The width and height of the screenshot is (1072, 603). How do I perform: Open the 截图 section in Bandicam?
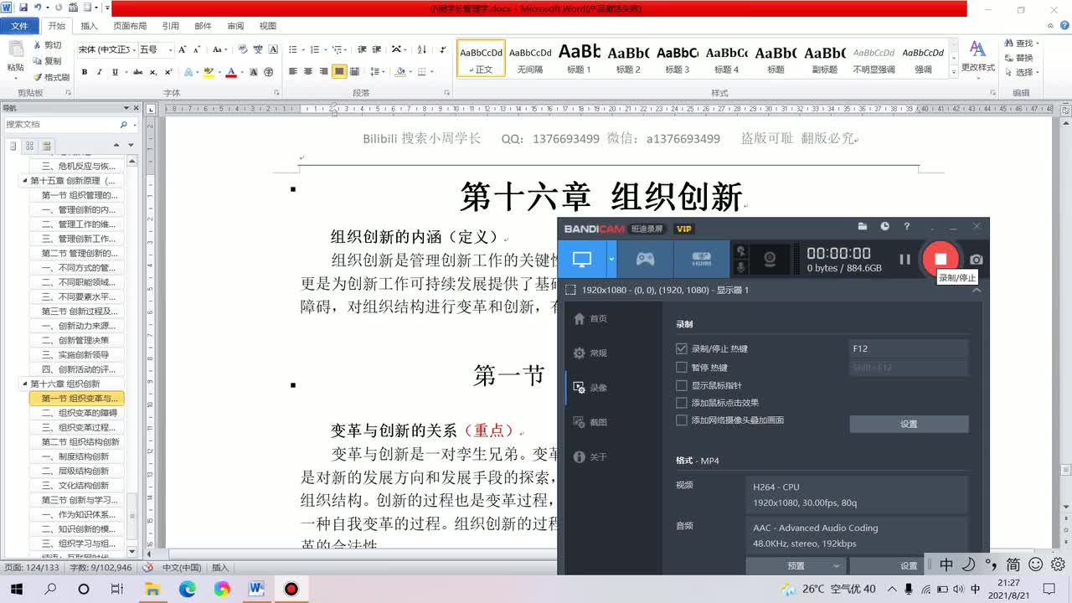pos(591,422)
